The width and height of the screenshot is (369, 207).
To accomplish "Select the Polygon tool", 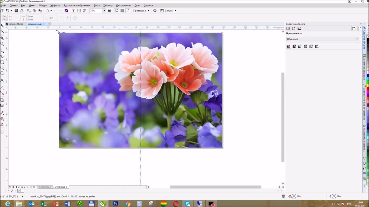I will pos(2,74).
